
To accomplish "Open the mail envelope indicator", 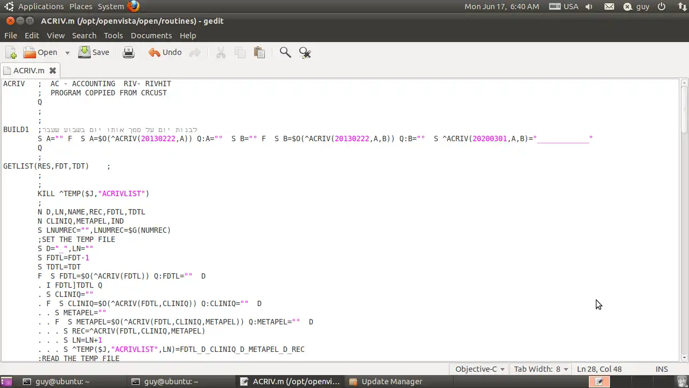I will click(609, 6).
